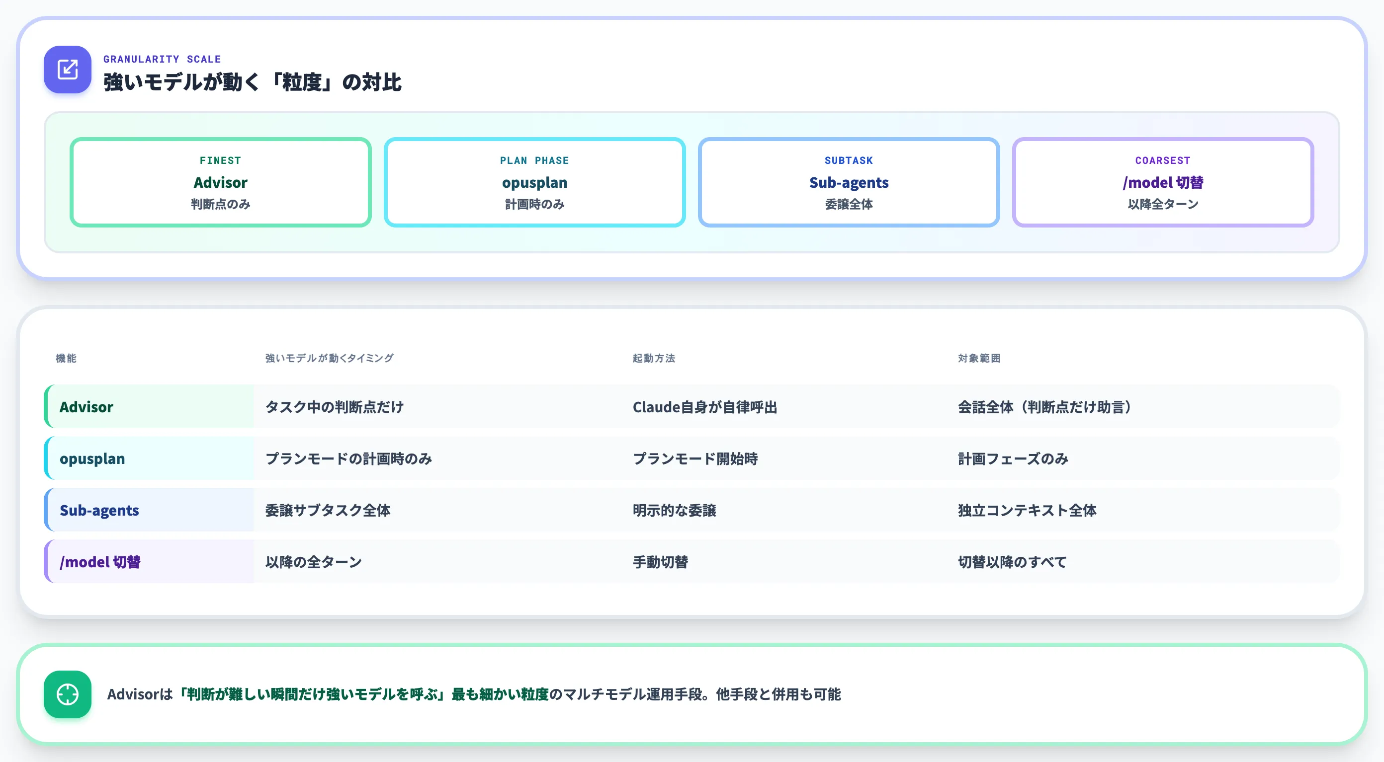Click the GRANULARITY SCALE label
The image size is (1384, 762).
[162, 59]
